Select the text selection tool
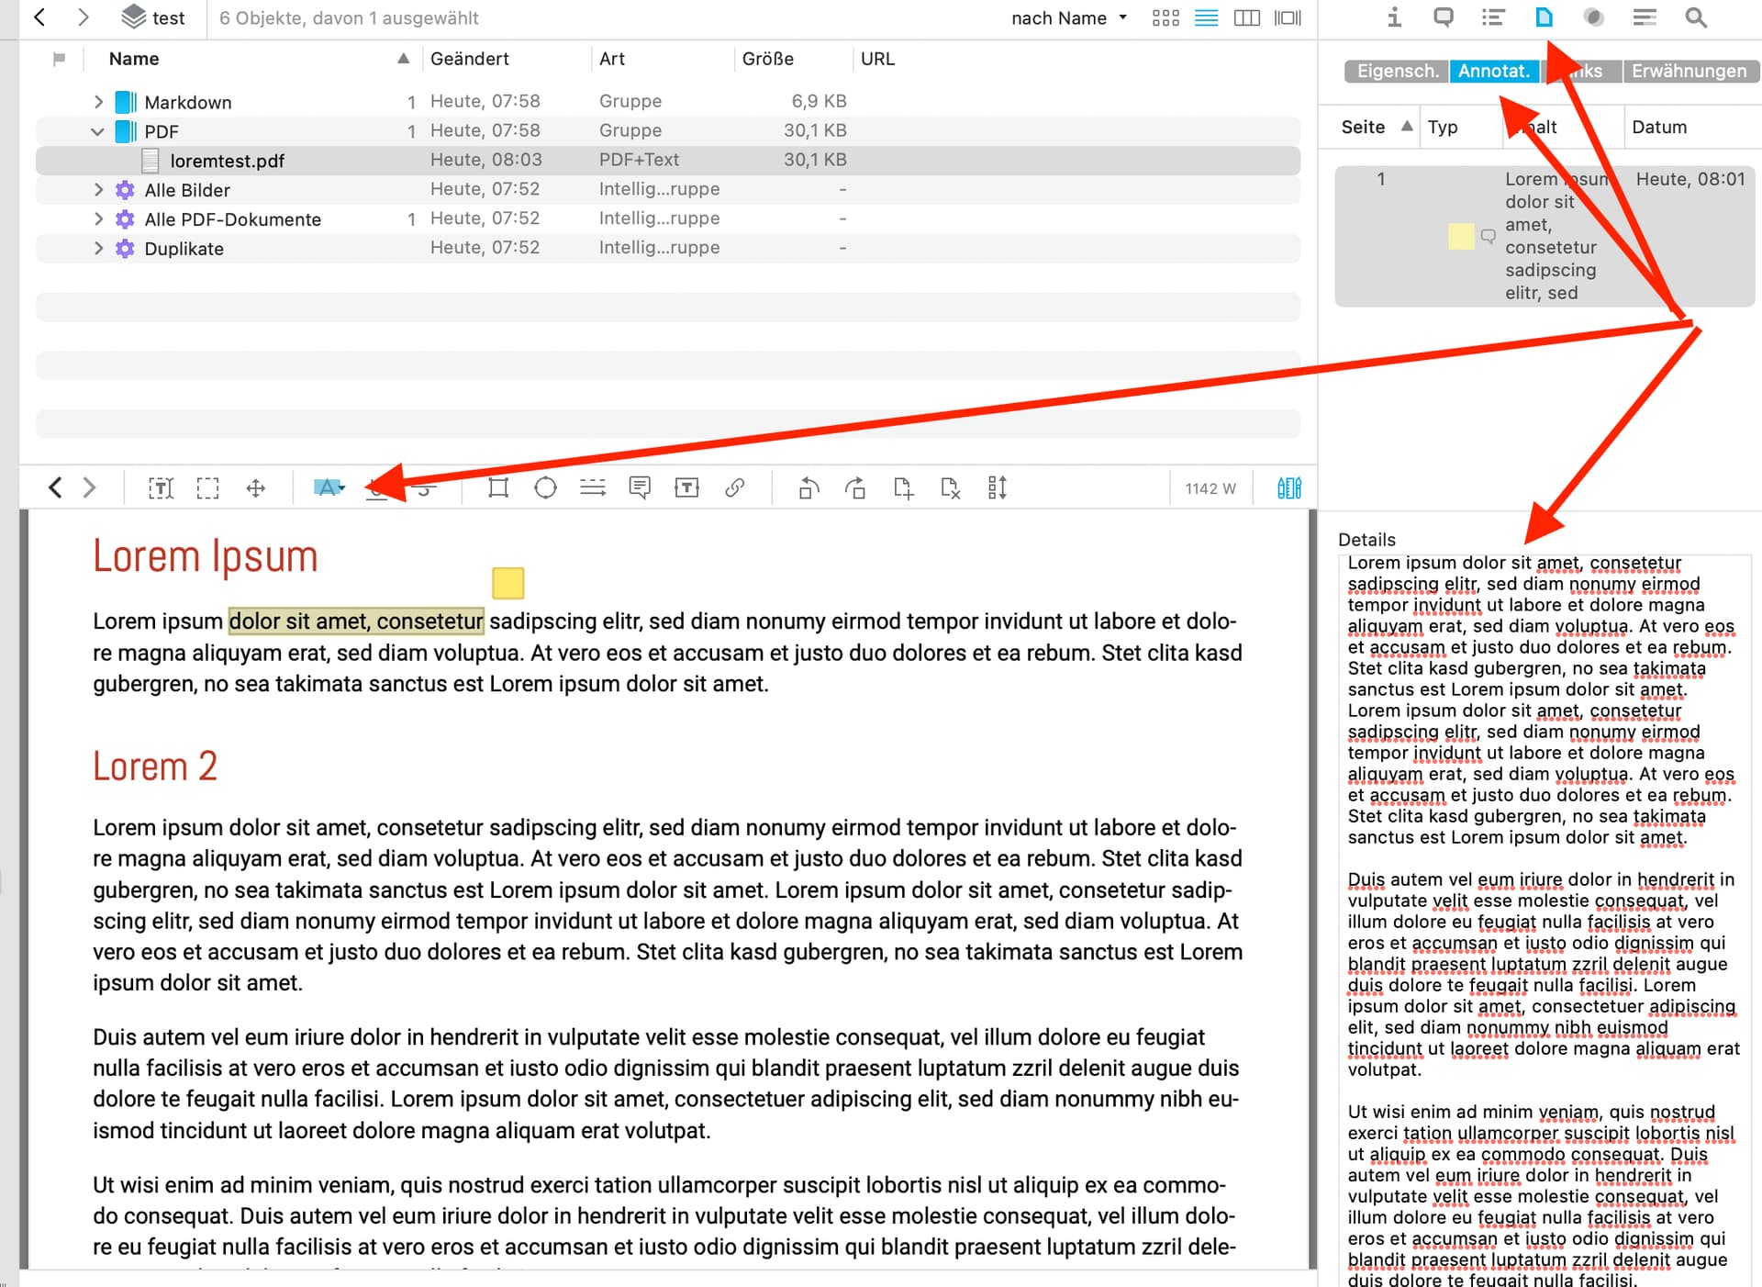1762x1287 pixels. [x=161, y=487]
